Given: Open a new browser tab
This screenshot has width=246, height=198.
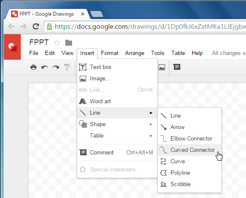Looking at the screenshot, I should point(97,14).
